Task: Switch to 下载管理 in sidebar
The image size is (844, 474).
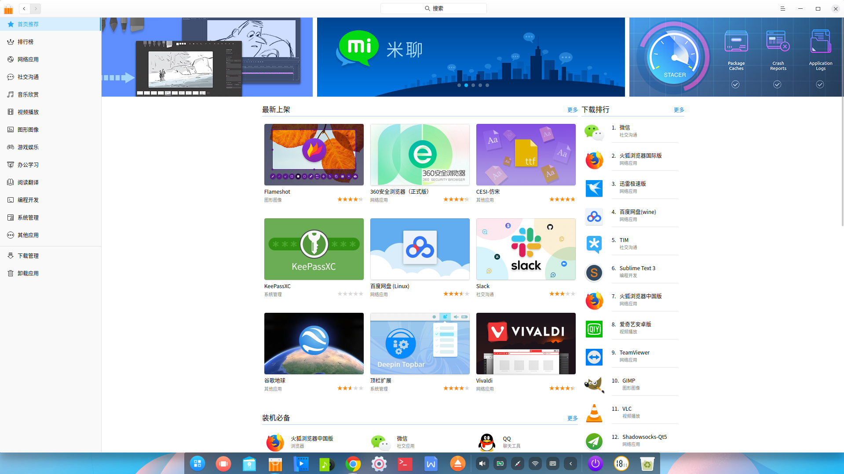Action: pyautogui.click(x=28, y=256)
